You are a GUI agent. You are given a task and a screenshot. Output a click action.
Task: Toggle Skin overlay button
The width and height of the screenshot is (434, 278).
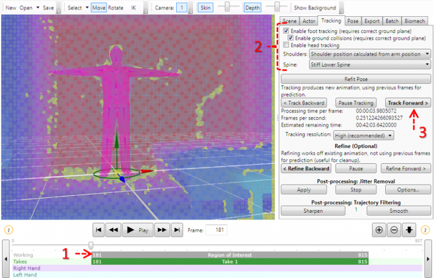pos(206,8)
